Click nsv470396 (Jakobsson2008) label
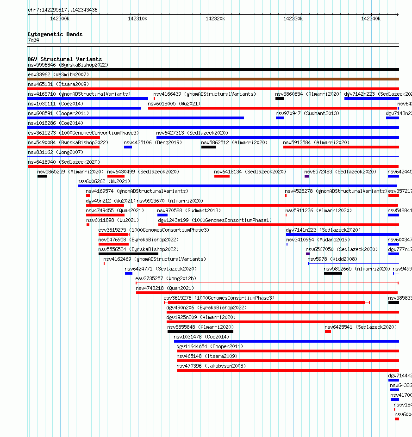This screenshot has height=437, width=412. (x=211, y=366)
